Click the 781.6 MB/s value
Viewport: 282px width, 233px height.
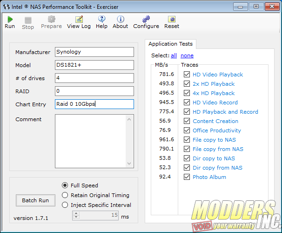pos(167,74)
